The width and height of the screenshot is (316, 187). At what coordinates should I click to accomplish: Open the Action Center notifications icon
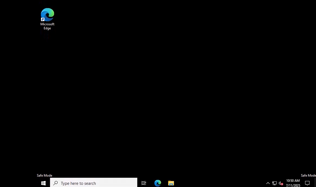tap(307, 183)
